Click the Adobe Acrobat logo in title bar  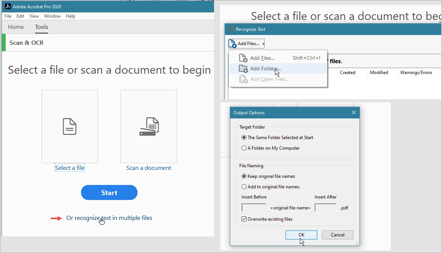(x=8, y=6)
